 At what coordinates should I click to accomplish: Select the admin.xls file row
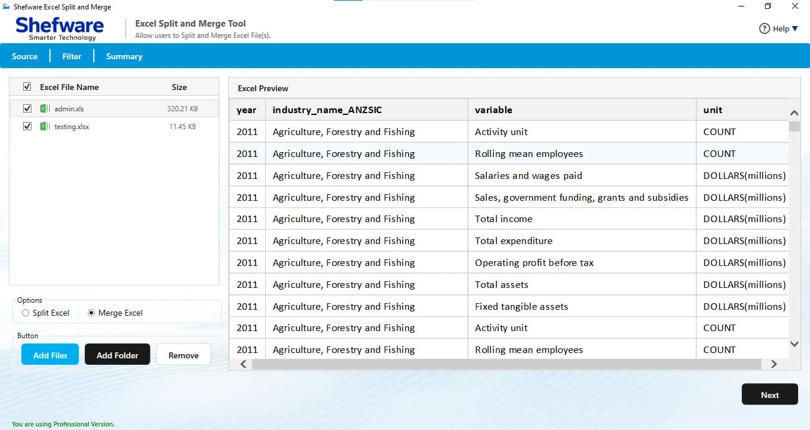click(x=114, y=109)
